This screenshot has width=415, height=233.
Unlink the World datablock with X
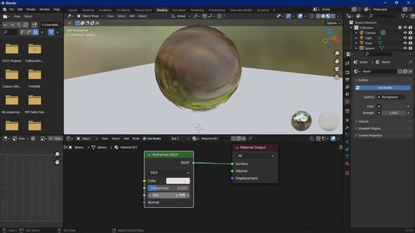(410, 71)
